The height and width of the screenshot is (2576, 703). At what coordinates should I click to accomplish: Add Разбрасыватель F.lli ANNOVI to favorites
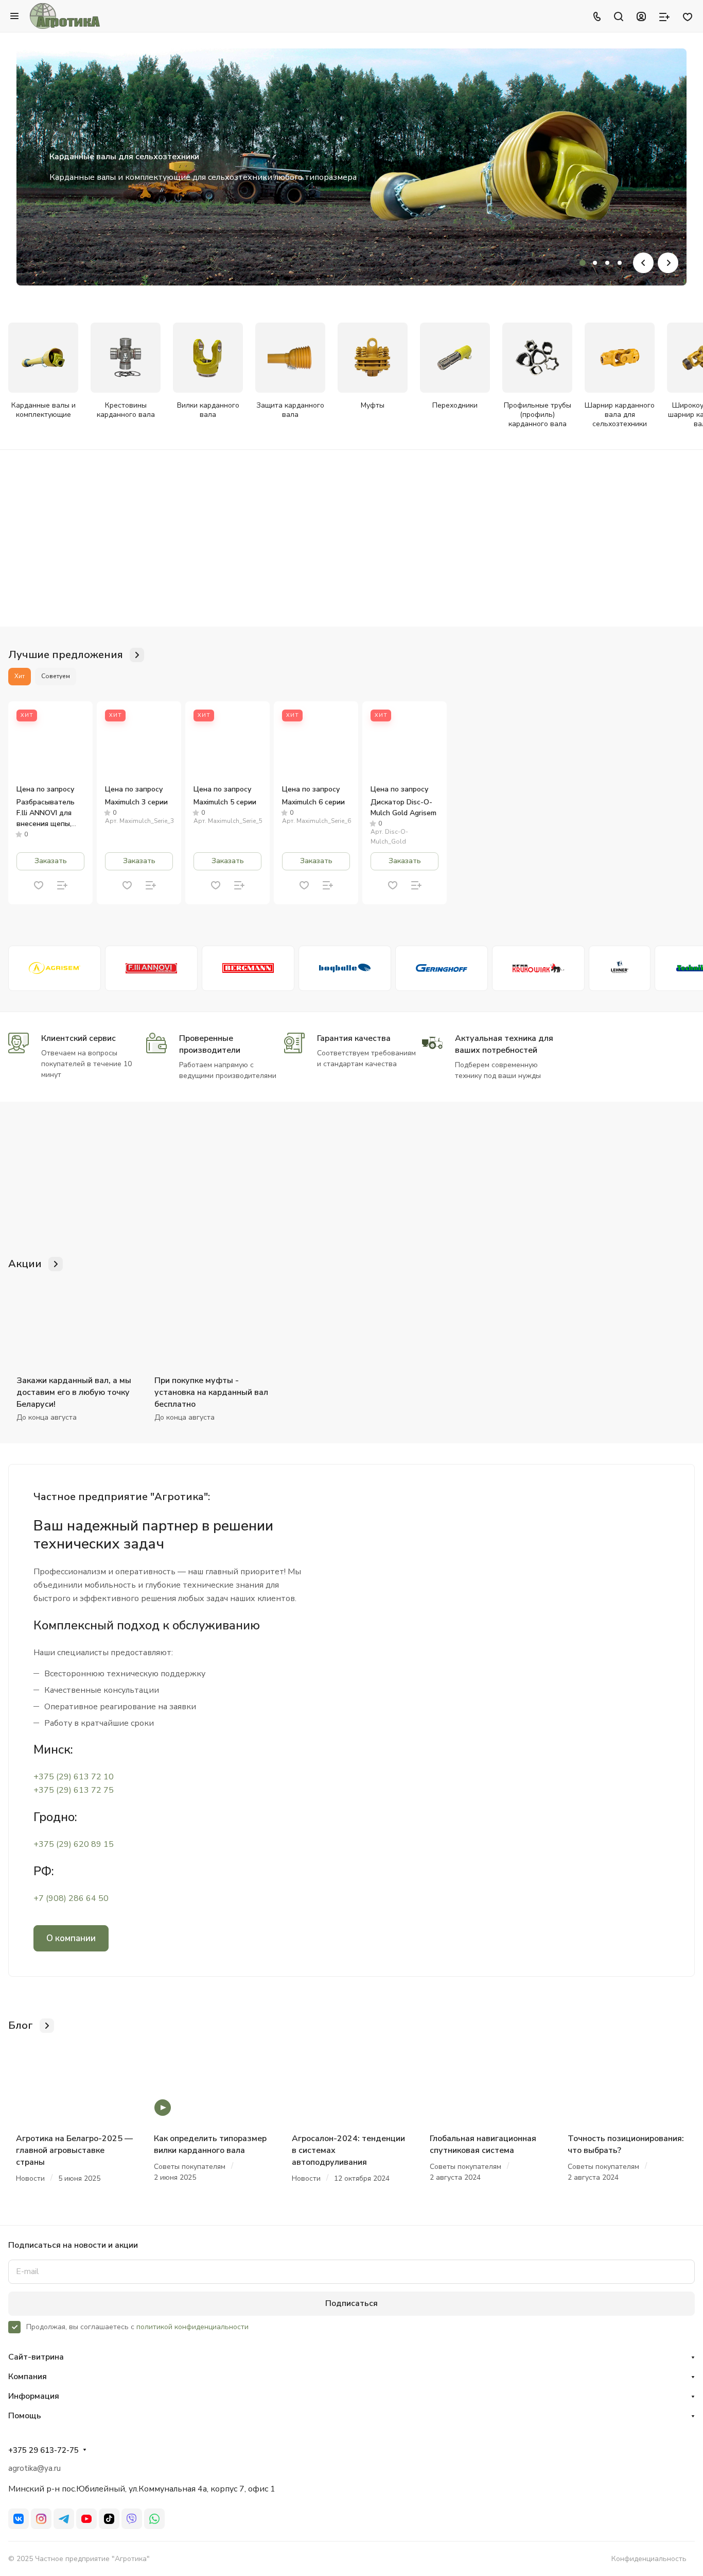[x=39, y=885]
